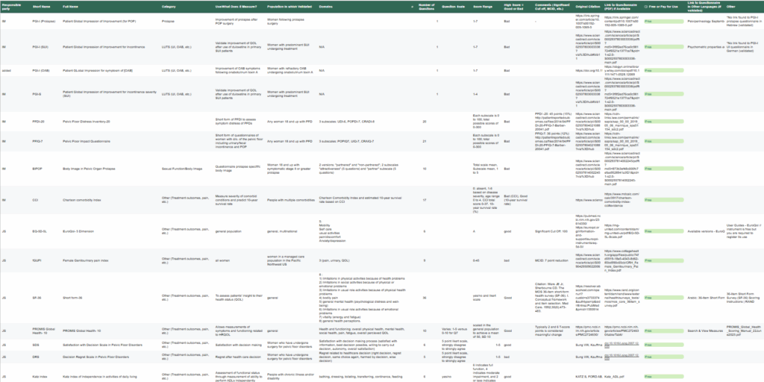This screenshot has height=382, width=764.
Task: Click the 'Short Name' column header
Action: click(x=41, y=7)
